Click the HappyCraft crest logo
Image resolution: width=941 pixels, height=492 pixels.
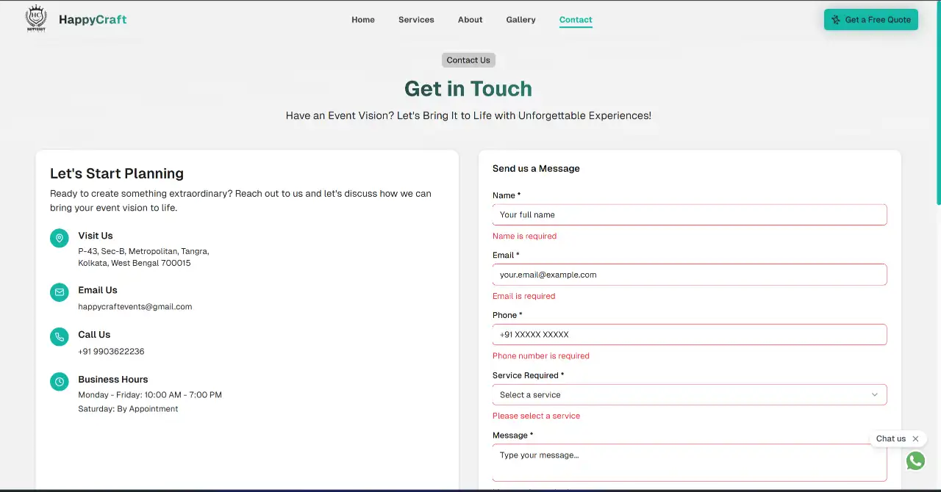point(35,18)
